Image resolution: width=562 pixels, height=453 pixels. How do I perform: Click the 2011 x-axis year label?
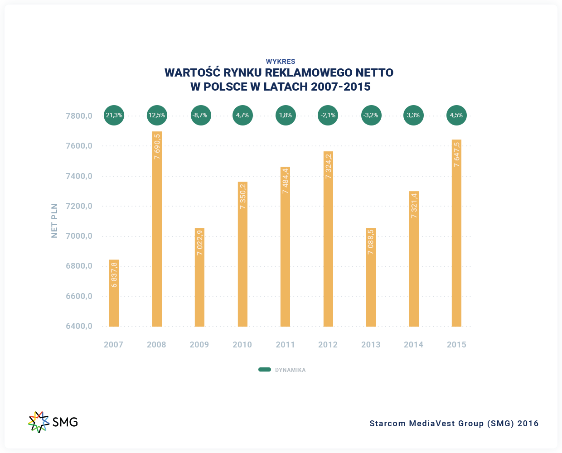(x=285, y=345)
